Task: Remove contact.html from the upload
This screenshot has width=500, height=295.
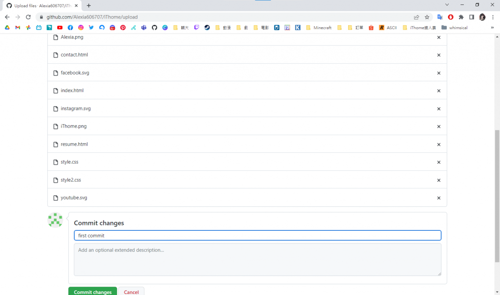Action: point(439,55)
